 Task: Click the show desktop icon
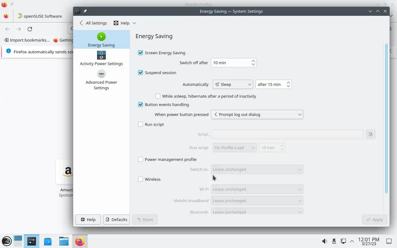389,241
